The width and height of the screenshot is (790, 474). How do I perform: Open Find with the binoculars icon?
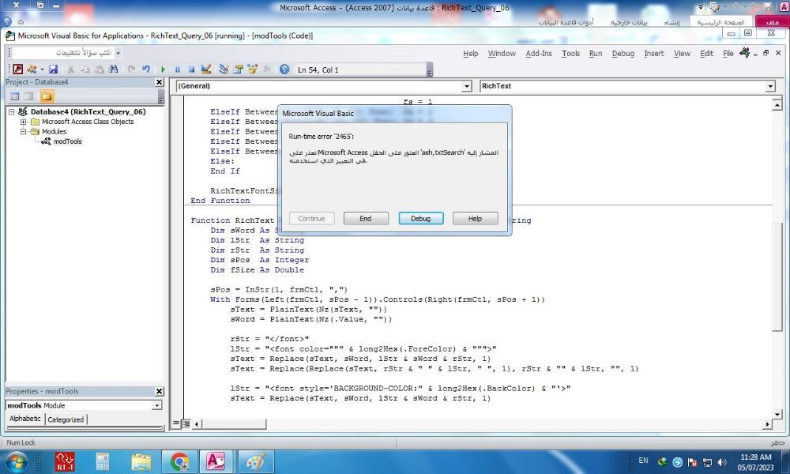point(113,70)
